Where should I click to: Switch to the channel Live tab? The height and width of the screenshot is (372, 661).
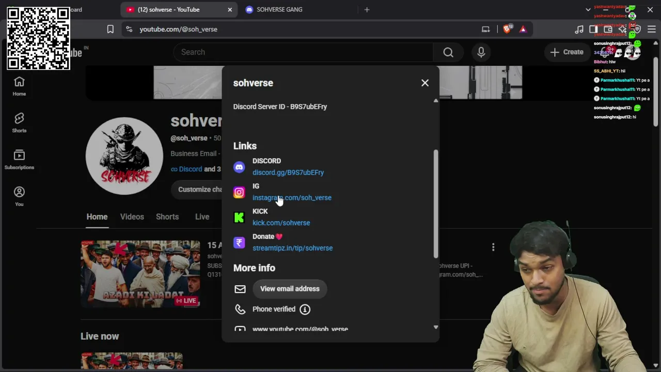point(202,217)
